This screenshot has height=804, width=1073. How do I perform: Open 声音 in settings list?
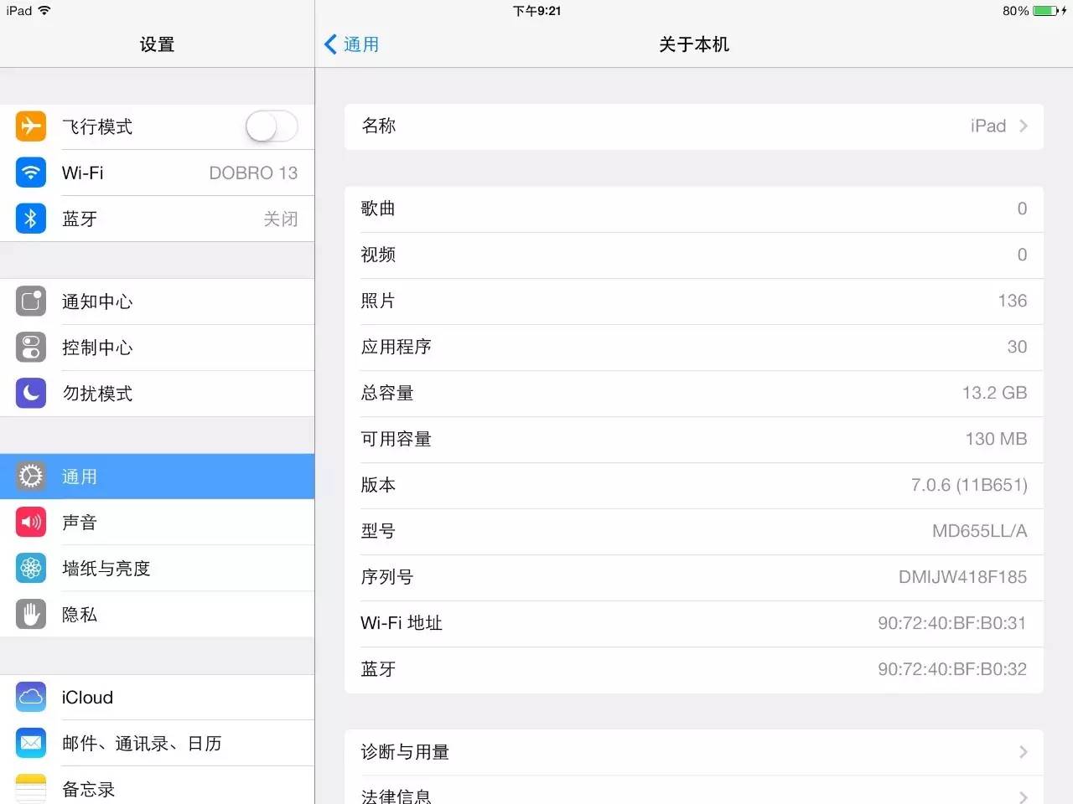158,523
